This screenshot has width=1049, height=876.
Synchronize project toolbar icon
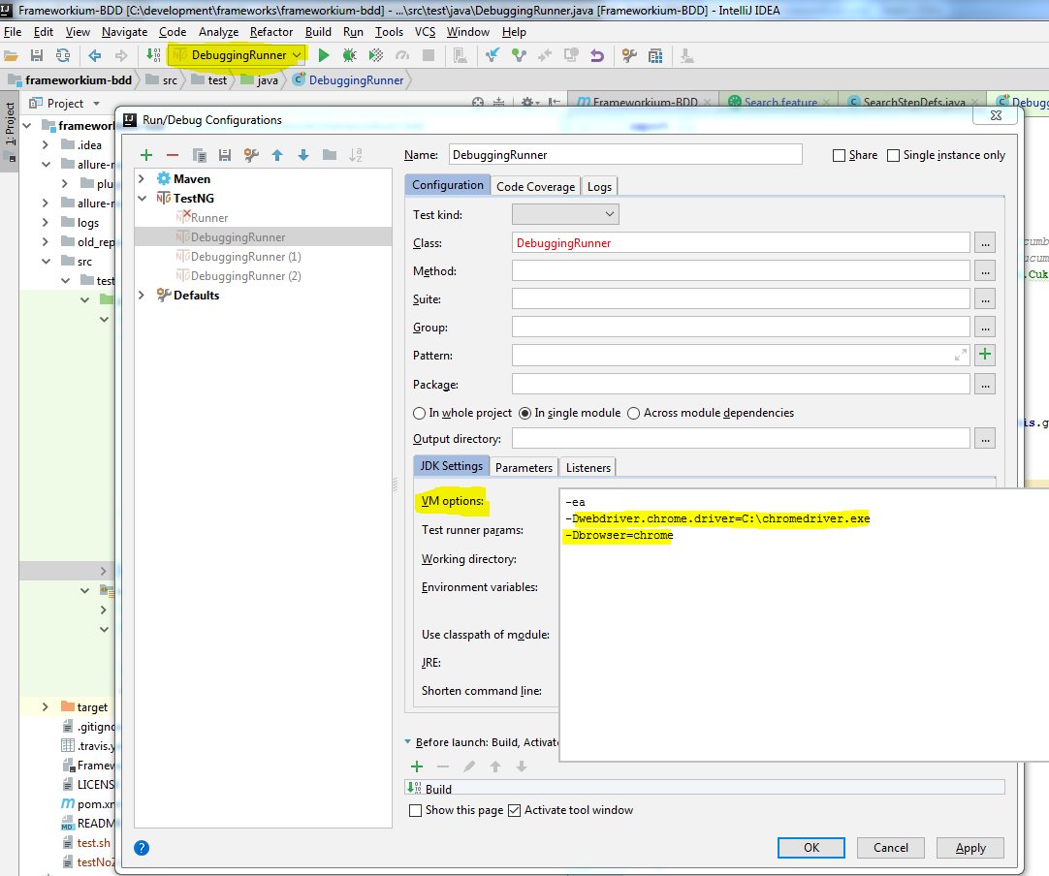(x=63, y=55)
